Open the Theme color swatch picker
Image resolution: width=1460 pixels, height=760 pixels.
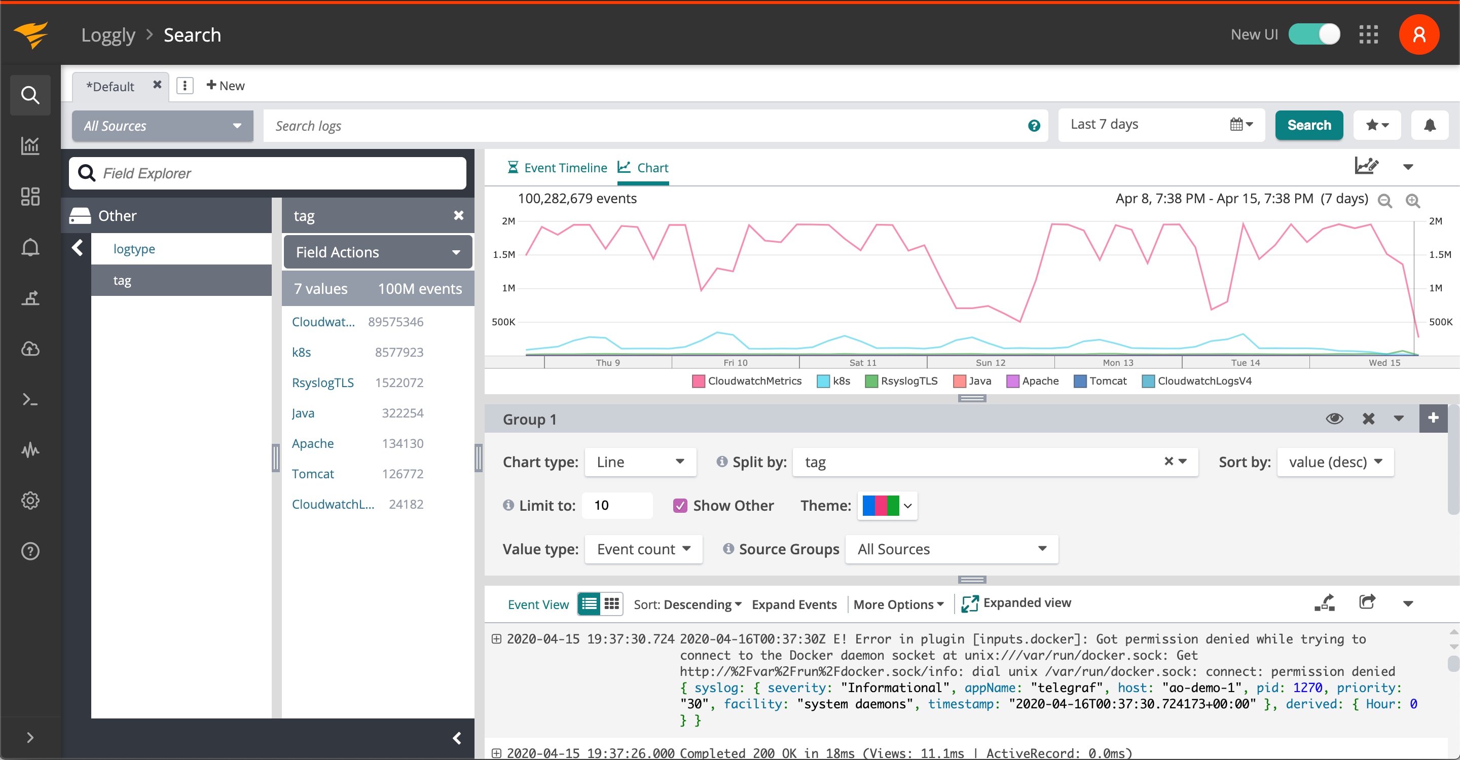pos(887,505)
